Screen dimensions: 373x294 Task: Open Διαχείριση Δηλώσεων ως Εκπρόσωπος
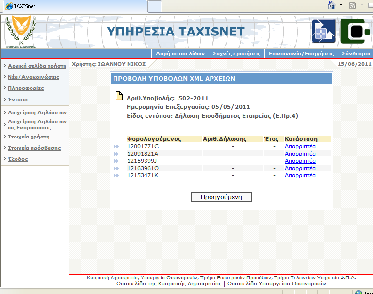[x=37, y=124]
